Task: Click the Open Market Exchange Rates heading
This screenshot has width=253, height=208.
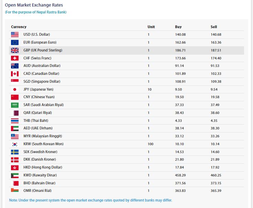Action: [34, 5]
